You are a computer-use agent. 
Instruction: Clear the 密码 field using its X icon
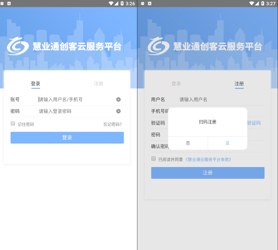(x=118, y=111)
